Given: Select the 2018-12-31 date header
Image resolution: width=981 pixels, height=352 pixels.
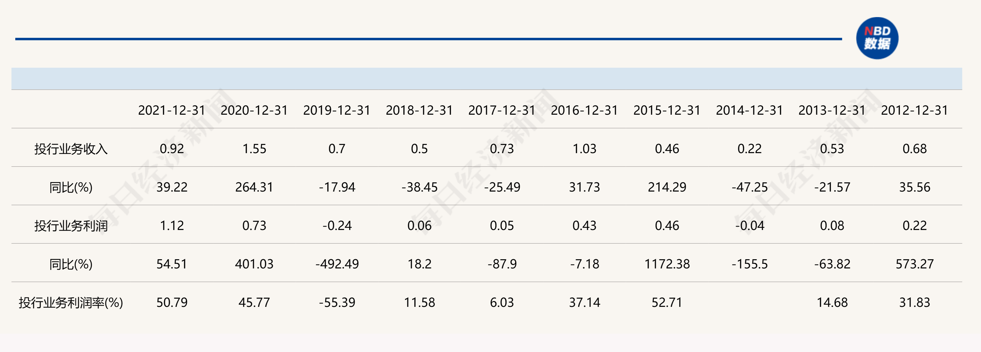Looking at the screenshot, I should pos(419,110).
